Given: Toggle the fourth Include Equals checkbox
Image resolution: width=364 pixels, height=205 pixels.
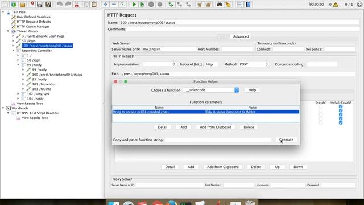Looking at the screenshot, I should [341, 119].
